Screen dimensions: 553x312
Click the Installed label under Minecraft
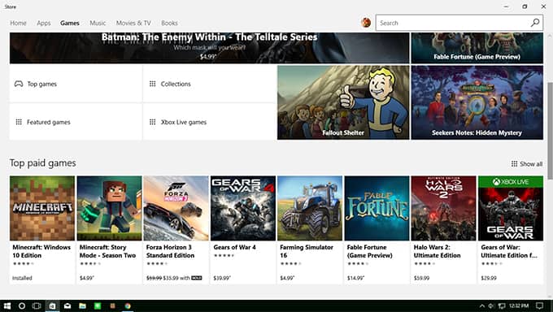click(22, 278)
